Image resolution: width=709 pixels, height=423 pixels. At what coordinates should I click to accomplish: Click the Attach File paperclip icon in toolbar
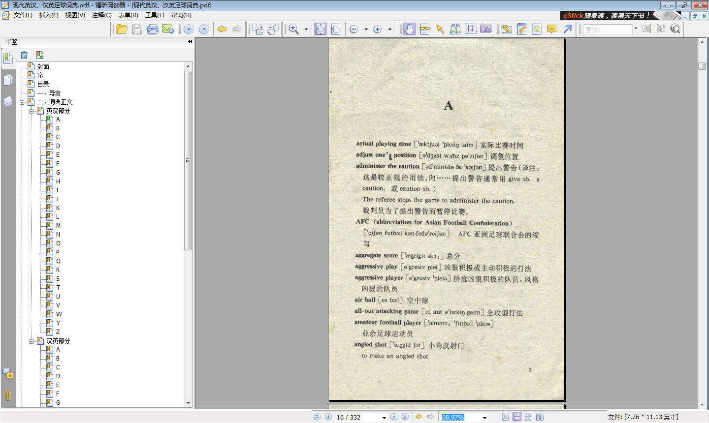point(507,29)
